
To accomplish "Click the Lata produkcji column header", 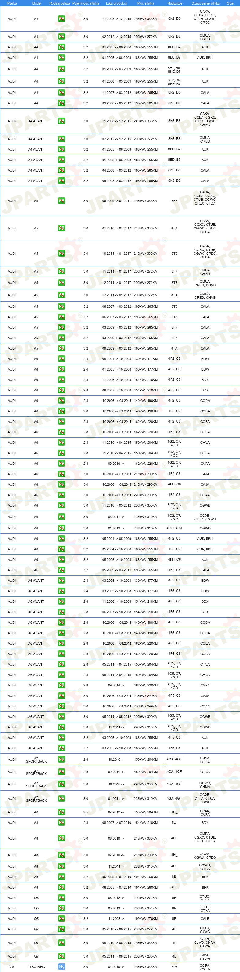I will [117, 3].
